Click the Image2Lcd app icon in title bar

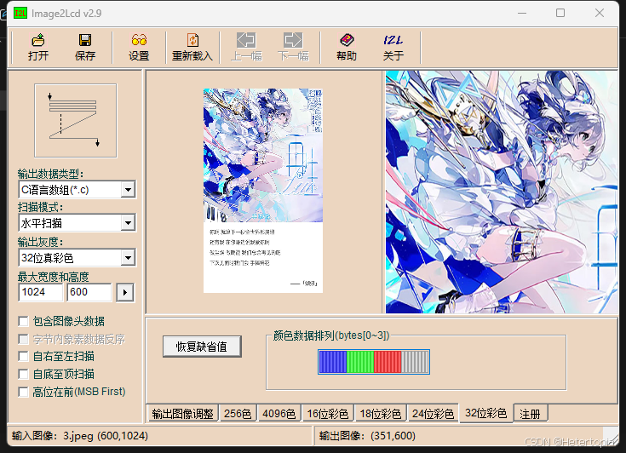point(20,13)
